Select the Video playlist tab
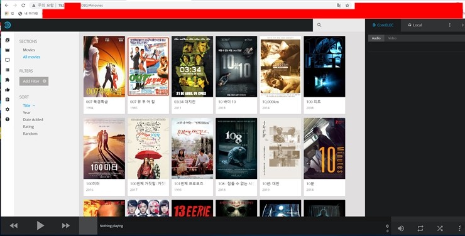The height and width of the screenshot is (236, 465). 392,38
